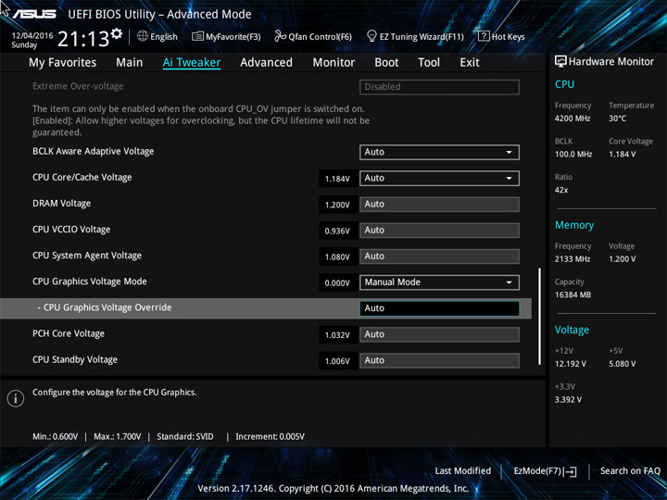Click the globe language icon
The height and width of the screenshot is (500, 667).
(143, 36)
